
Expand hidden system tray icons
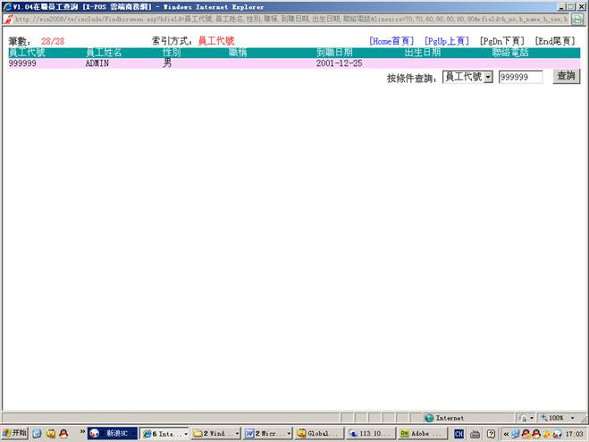click(505, 433)
